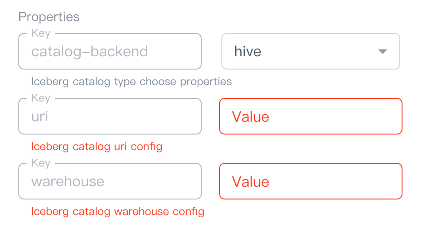
Task: Click the red Value placeholder in warehouse row
Action: click(250, 182)
